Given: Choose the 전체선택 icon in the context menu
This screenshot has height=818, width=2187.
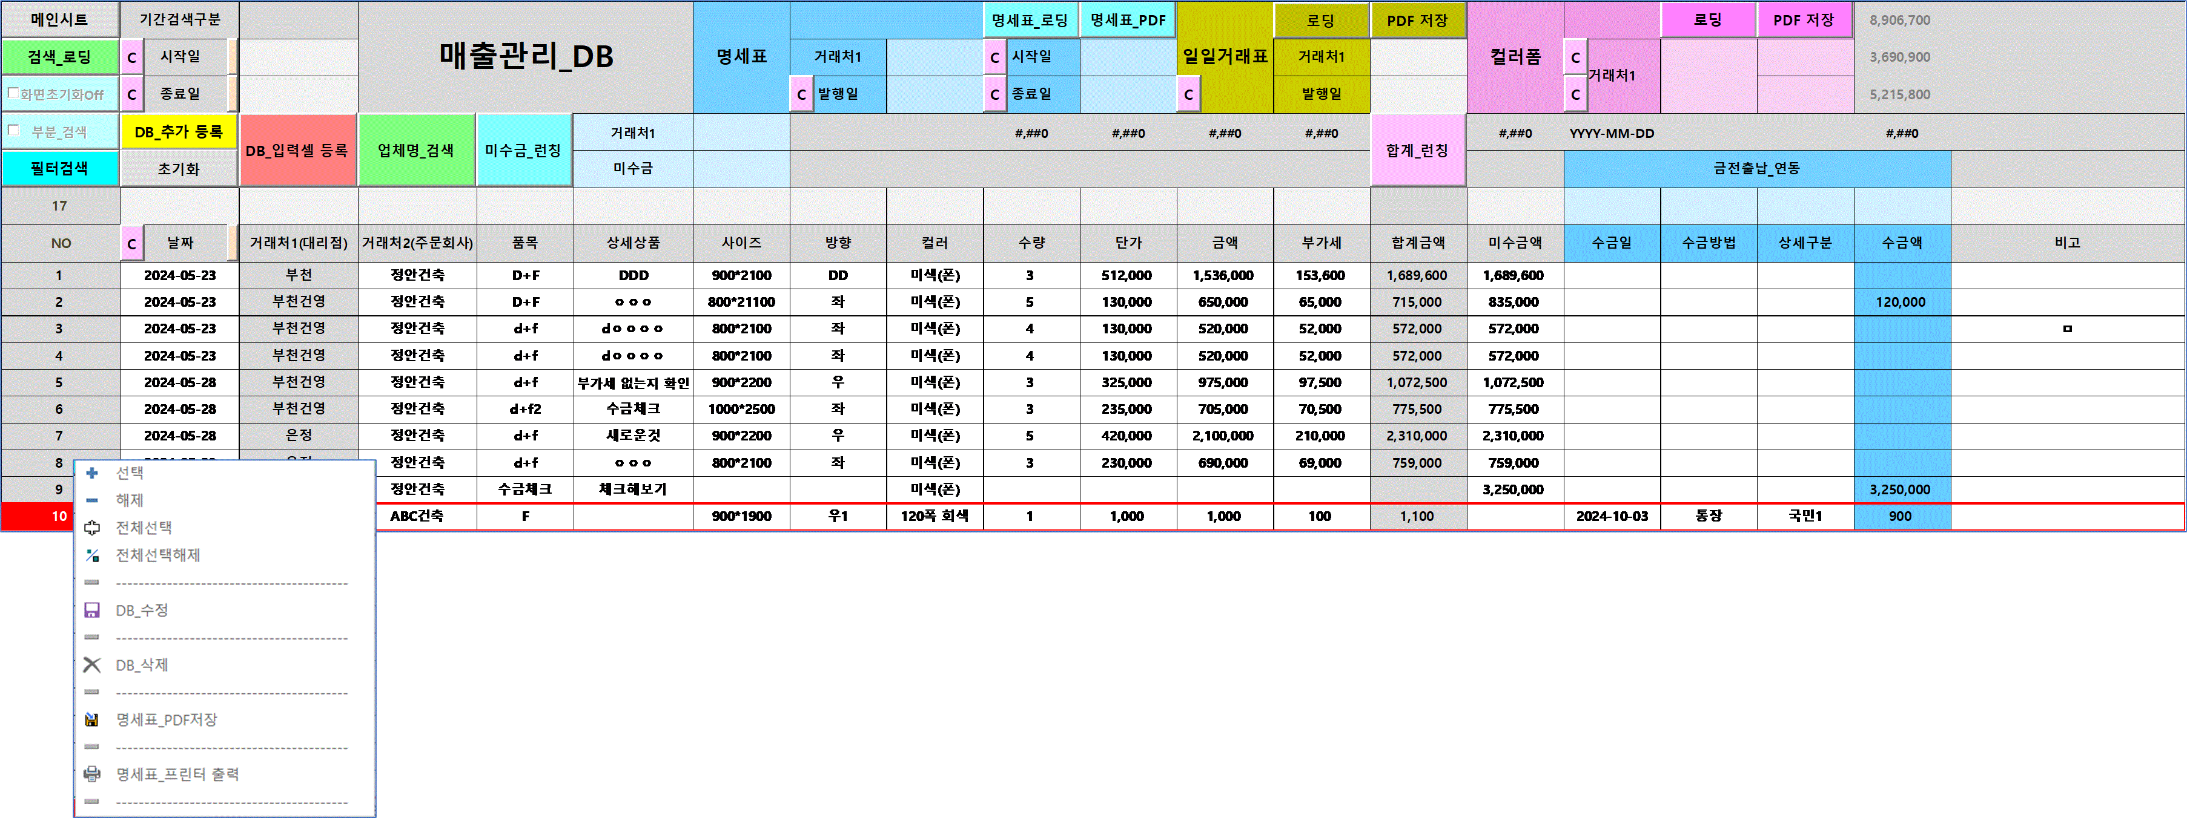Looking at the screenshot, I should point(91,528).
